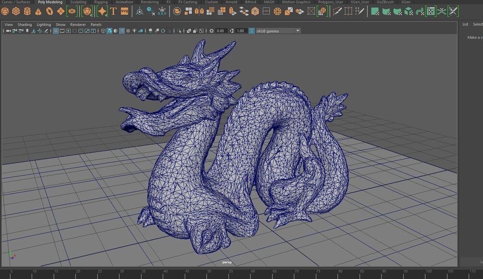Select the Multi-Cut knife tool
The height and width of the screenshot is (279, 483).
point(337,12)
